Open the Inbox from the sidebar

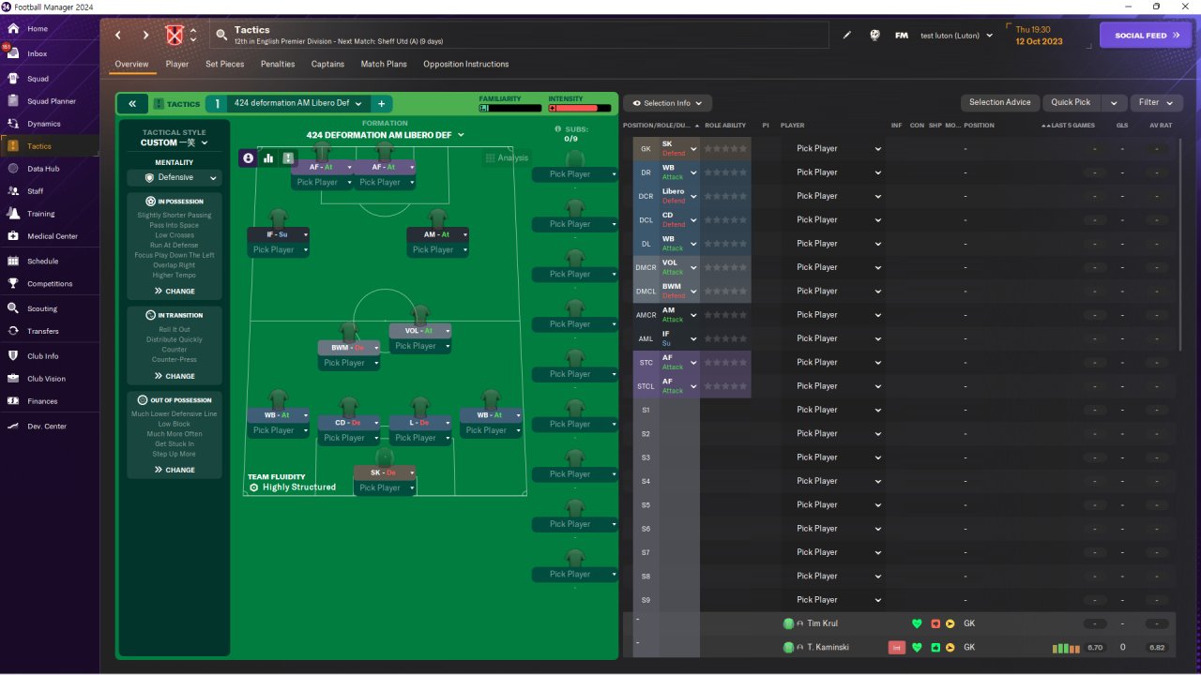[38, 53]
